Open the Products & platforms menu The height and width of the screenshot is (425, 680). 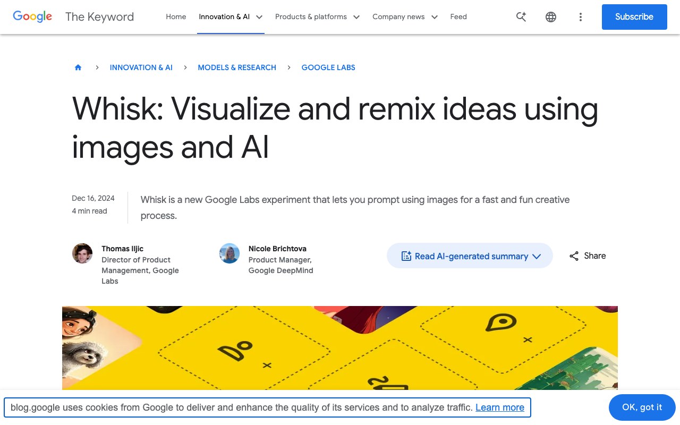[x=311, y=16]
